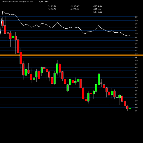
Task: Click the 190 price axis label
Action: coord(136,47)
